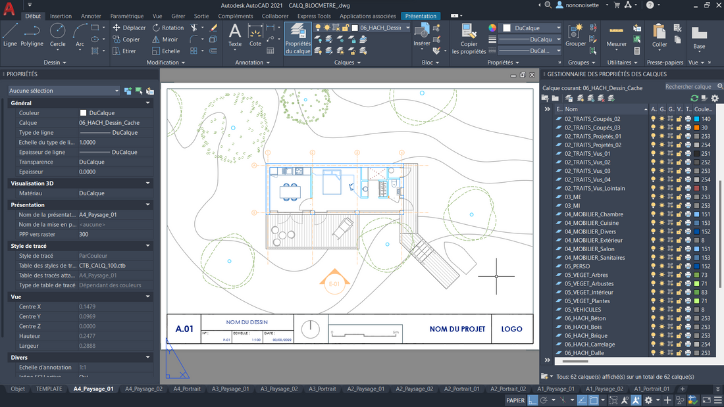This screenshot has height=407, width=724.
Task: Select the Ligne drawing tool
Action: pyautogui.click(x=10, y=34)
